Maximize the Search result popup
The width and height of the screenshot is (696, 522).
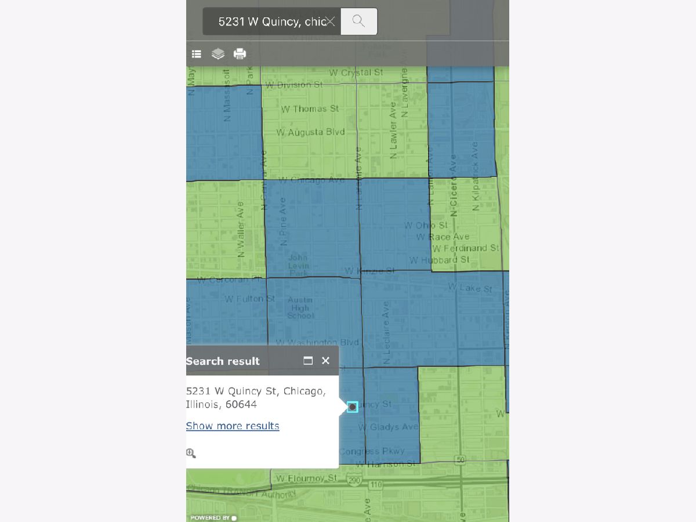(x=308, y=361)
